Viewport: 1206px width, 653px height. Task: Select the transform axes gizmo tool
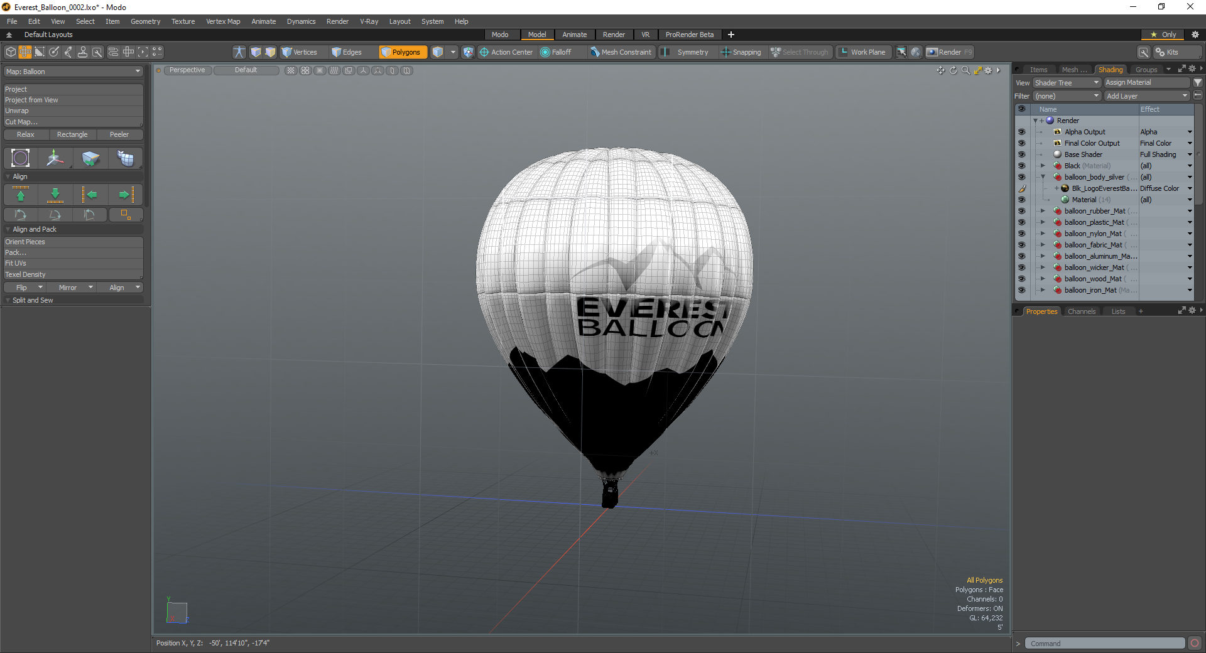tap(55, 158)
